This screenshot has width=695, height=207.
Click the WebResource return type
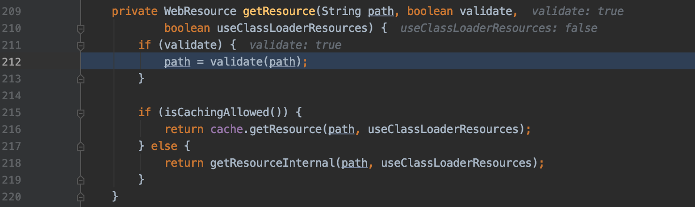200,12
